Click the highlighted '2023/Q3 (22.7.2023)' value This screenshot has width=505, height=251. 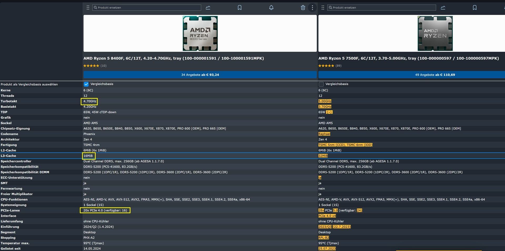coord(335,227)
